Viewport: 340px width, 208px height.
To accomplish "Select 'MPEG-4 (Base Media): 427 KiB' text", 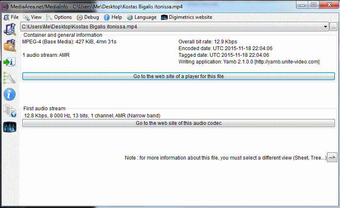I will 69,42.
